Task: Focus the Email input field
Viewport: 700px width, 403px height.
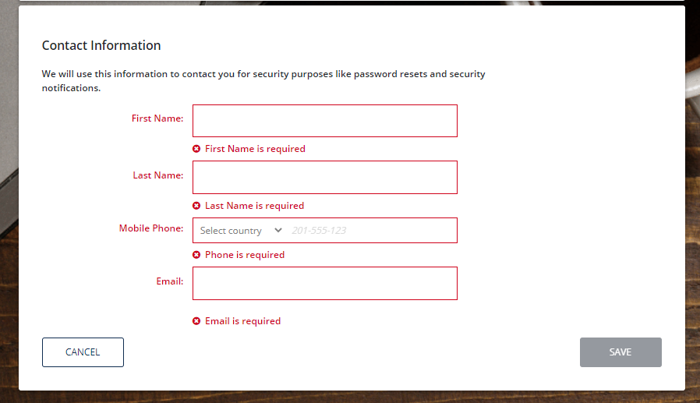Action: click(x=325, y=284)
